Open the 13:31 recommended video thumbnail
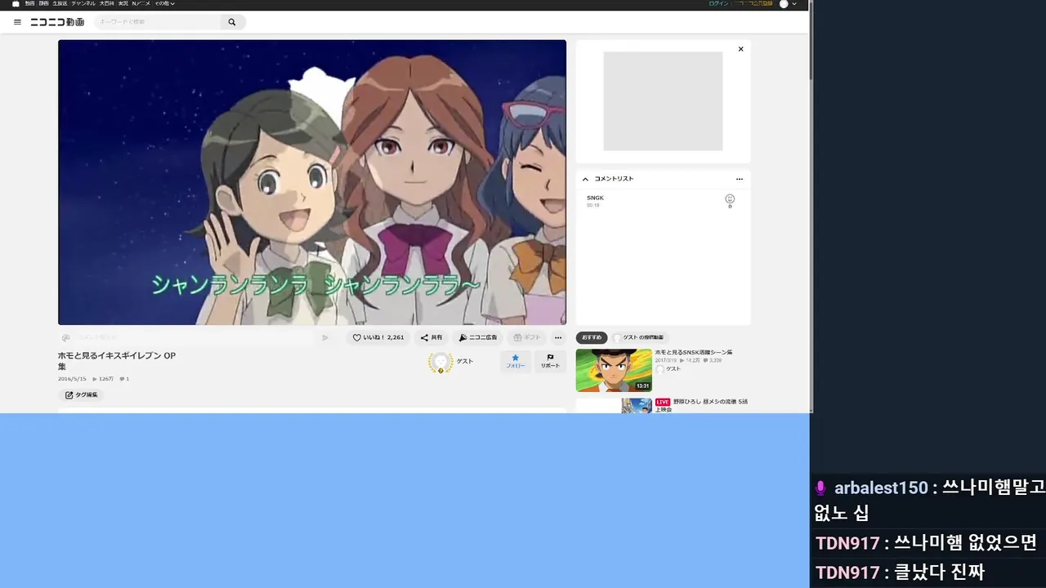Screen dimensions: 1046x588 [x=614, y=371]
